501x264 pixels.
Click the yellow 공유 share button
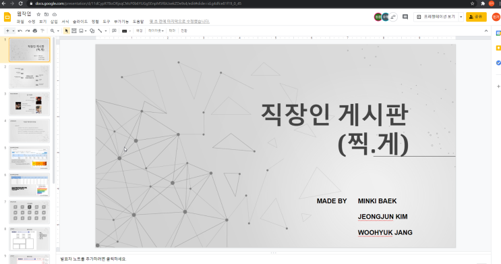476,17
